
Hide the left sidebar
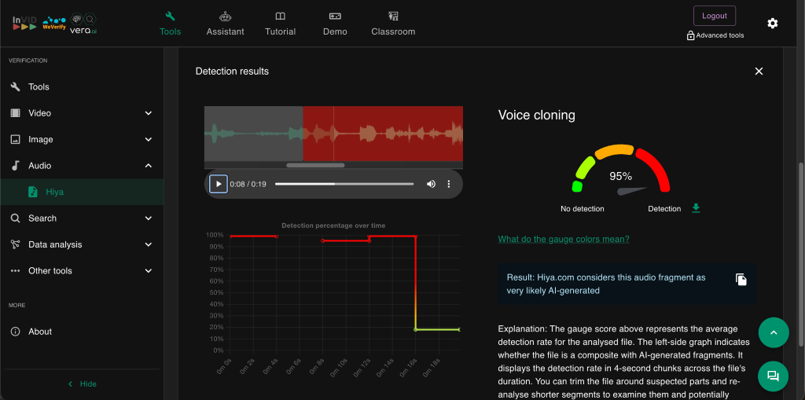pyautogui.click(x=82, y=383)
